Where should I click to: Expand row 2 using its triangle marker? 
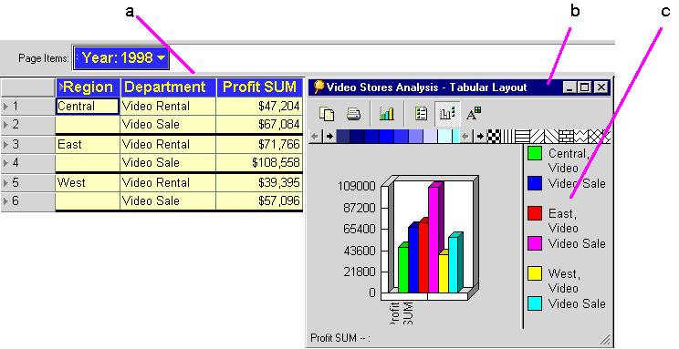(x=5, y=125)
